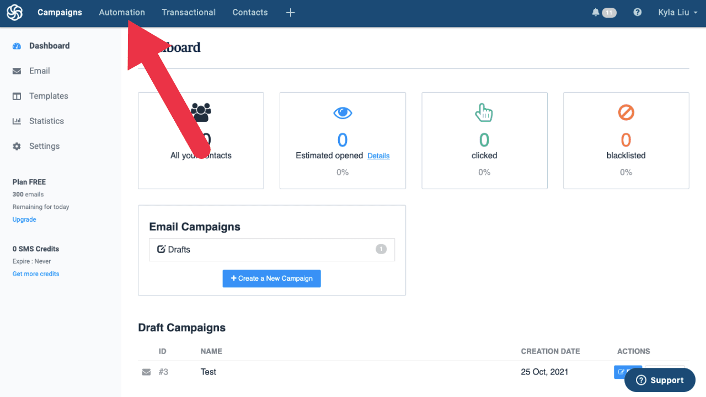Click the Settings gear sidebar icon
This screenshot has width=706, height=397.
(17, 146)
